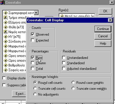115x104 pixels.
Task: Click string icon beside Νομός καταγ
Action: tap(6, 32)
